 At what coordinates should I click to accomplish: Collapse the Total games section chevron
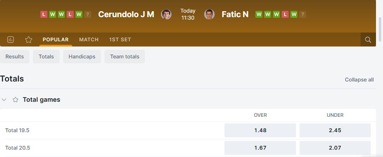[x=4, y=100]
